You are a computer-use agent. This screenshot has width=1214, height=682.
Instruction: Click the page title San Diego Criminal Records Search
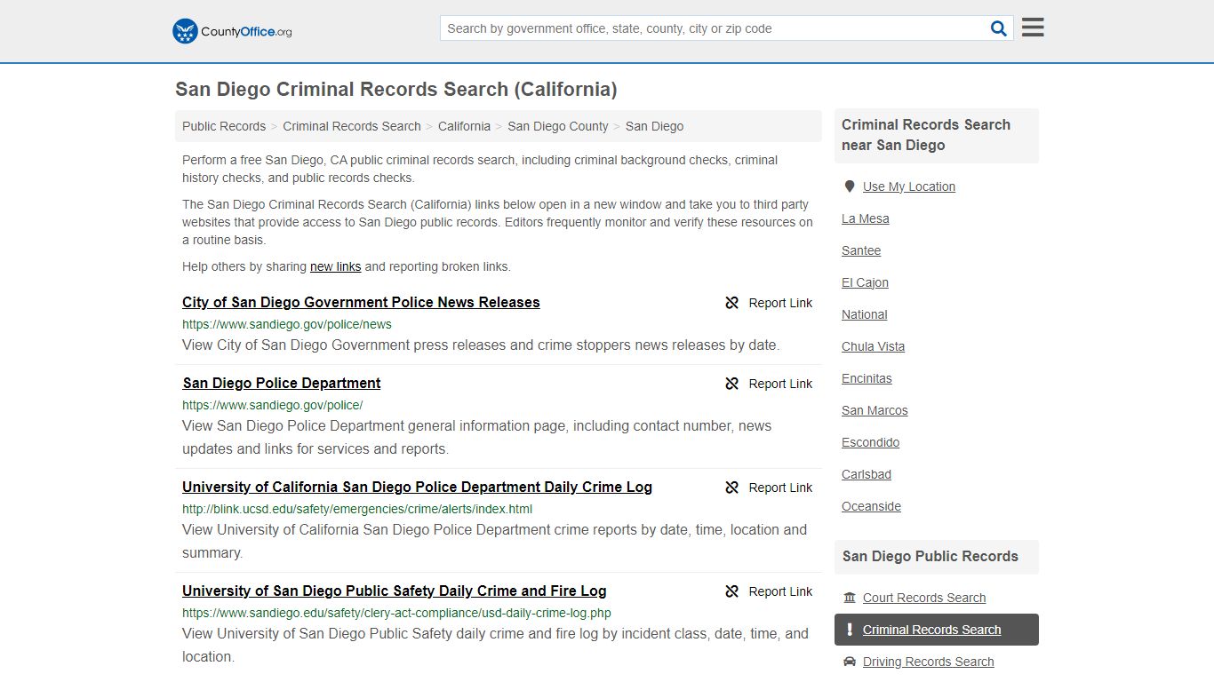coord(395,90)
